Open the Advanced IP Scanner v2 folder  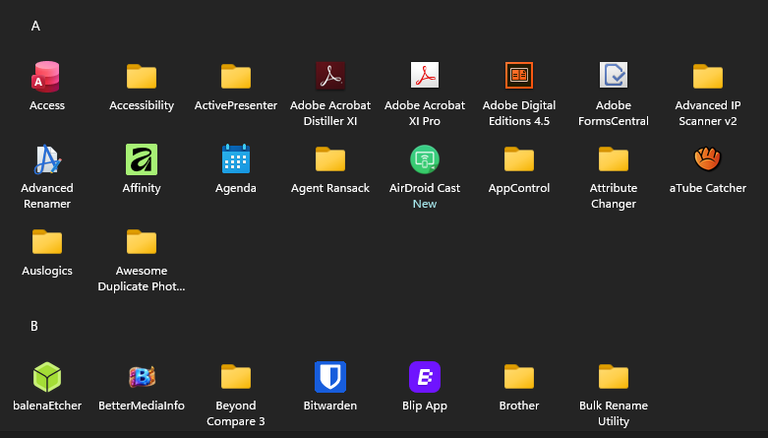pyautogui.click(x=708, y=77)
